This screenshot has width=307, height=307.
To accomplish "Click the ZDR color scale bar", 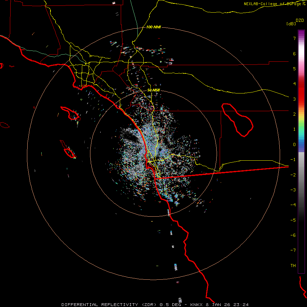I will coord(301,151).
